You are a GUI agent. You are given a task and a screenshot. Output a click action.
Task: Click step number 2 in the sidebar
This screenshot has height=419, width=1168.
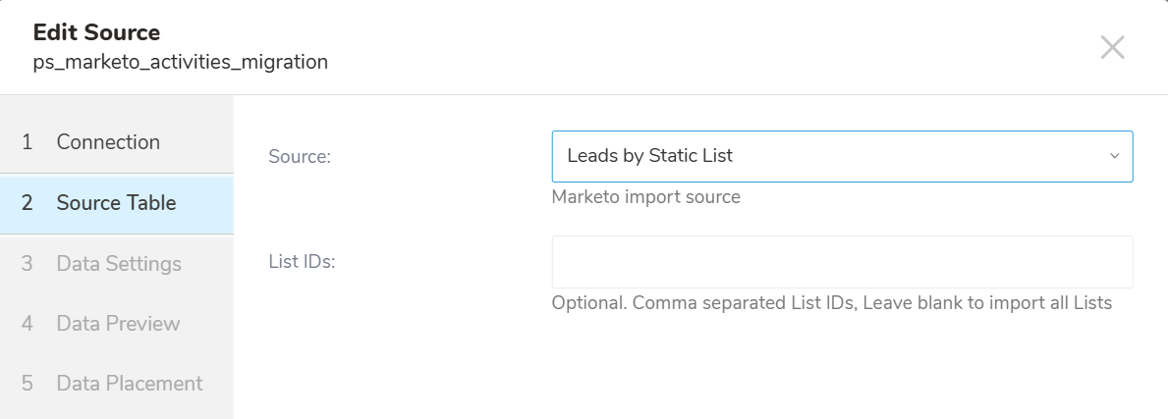pyautogui.click(x=28, y=203)
